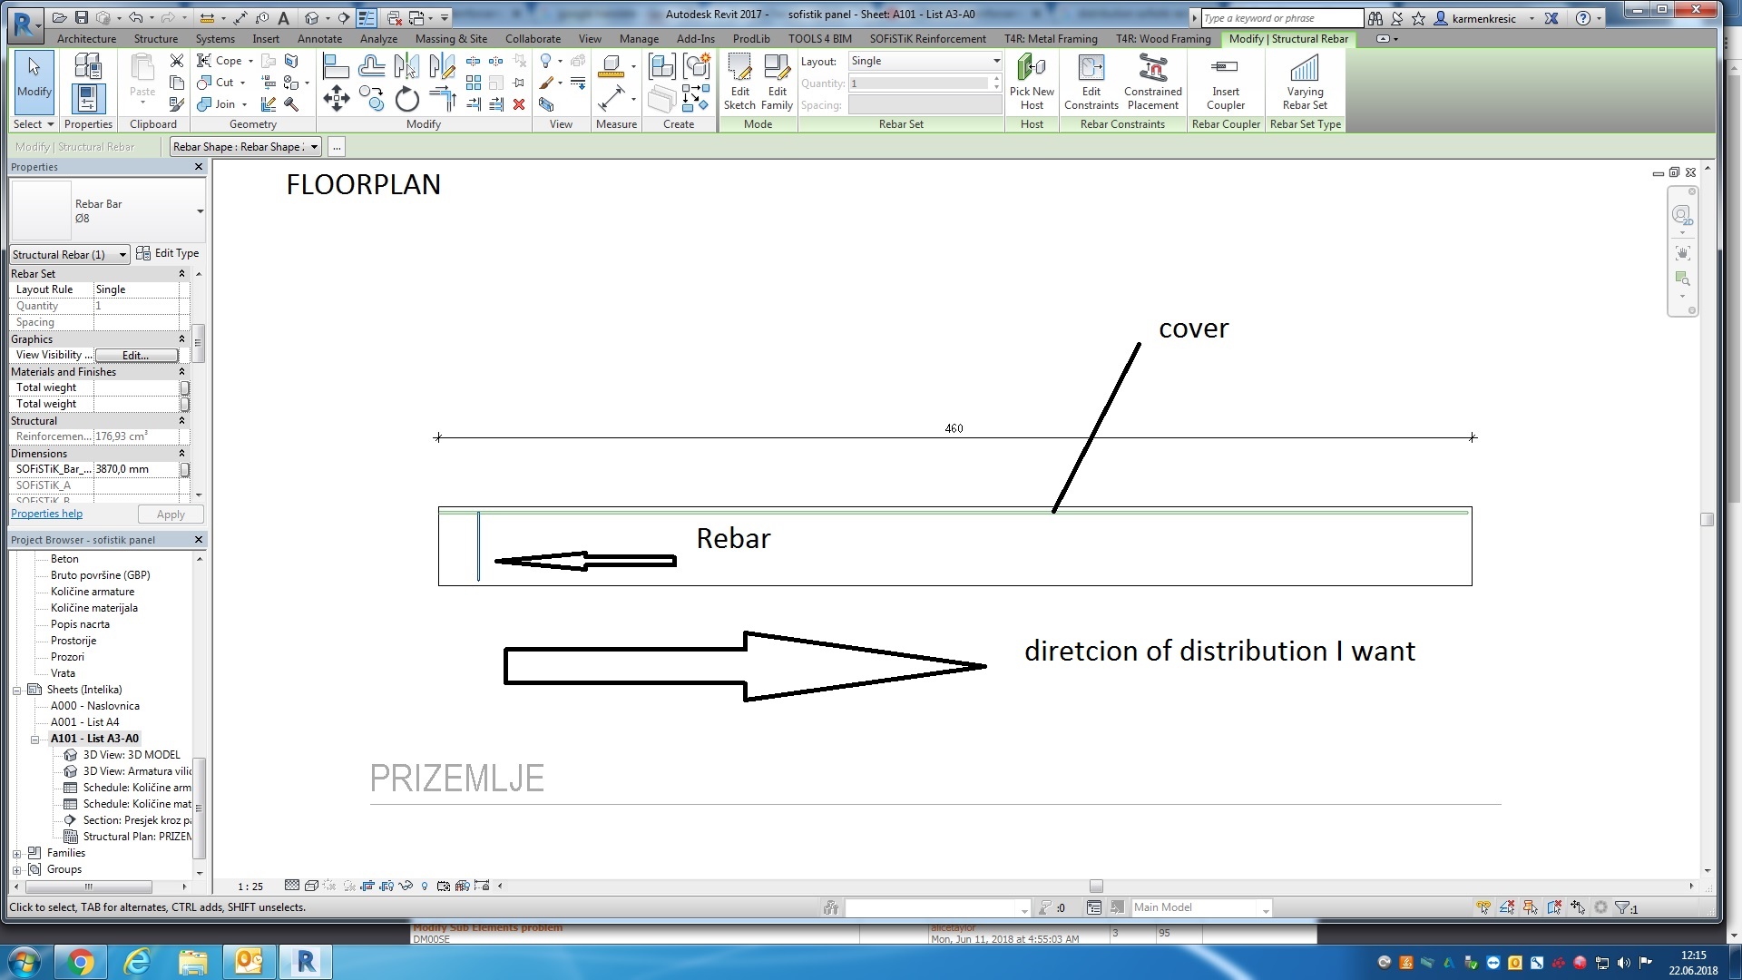Activate the Move tool in Modify panel
This screenshot has height=980, width=1742.
[336, 100]
